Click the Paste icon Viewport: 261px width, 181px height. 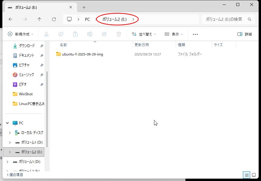[x=75, y=34]
